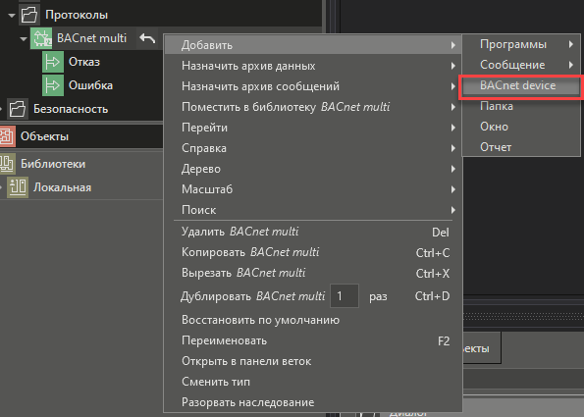Collapse the BACnet multi tree node
Viewport: 584px width, 417px height.
pyautogui.click(x=24, y=38)
